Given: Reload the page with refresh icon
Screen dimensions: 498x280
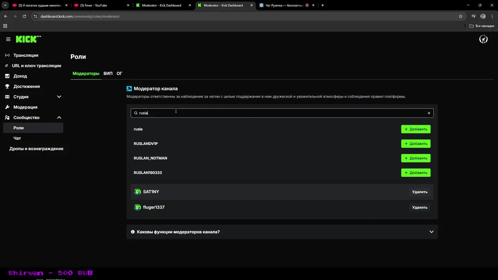Looking at the screenshot, I should (x=24, y=16).
